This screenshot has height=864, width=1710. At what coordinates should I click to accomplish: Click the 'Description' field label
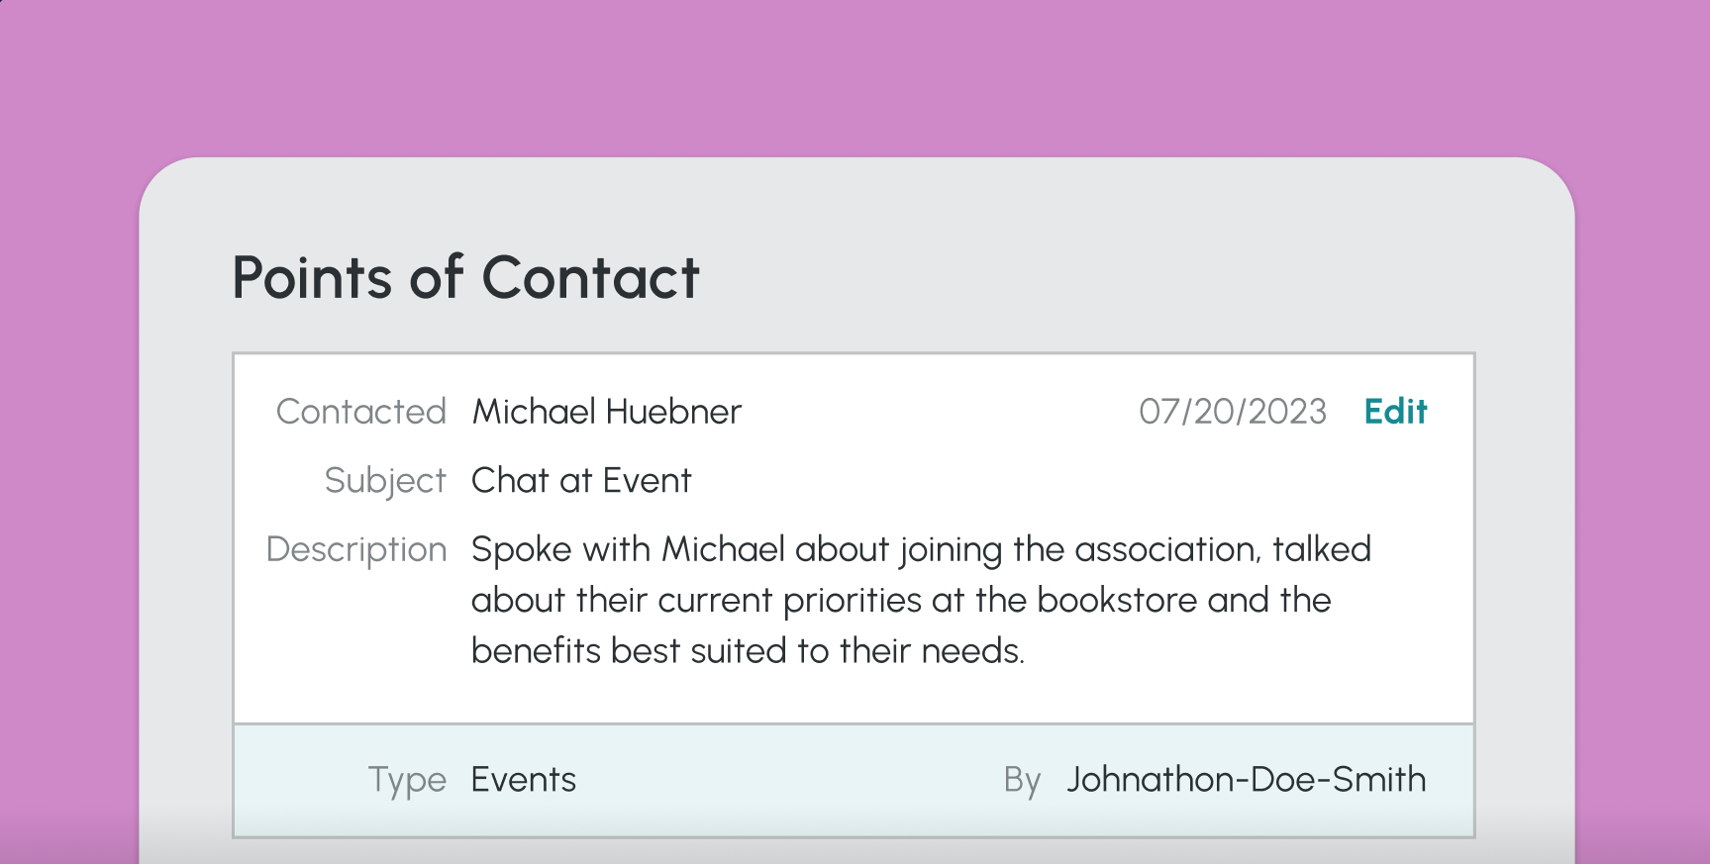click(355, 549)
